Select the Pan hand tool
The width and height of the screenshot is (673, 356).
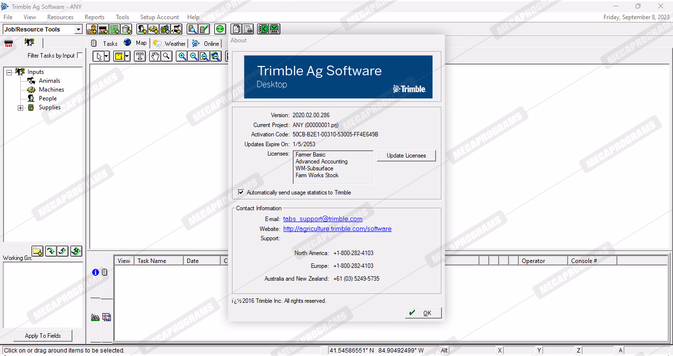click(155, 56)
